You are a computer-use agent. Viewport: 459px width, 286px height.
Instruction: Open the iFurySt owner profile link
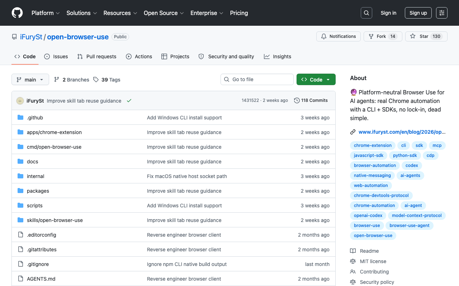[31, 37]
